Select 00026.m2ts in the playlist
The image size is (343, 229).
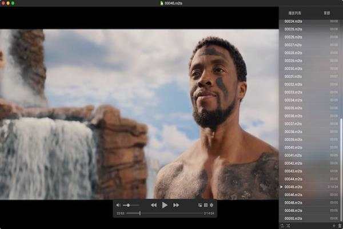[x=309, y=37]
